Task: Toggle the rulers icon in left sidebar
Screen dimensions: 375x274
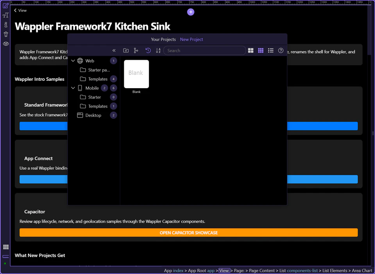Action: click(6, 256)
